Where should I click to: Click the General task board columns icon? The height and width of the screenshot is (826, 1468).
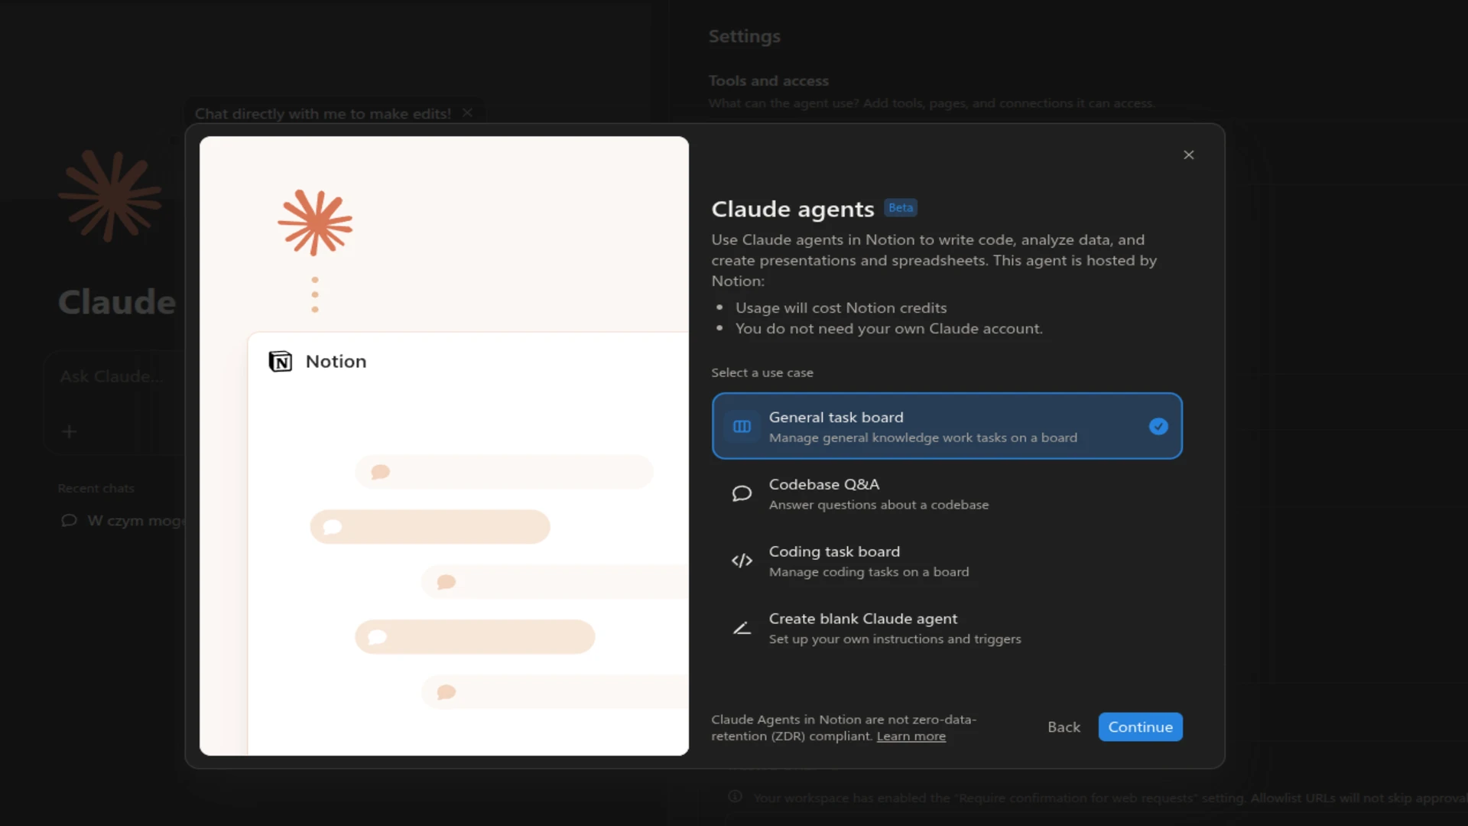coord(742,426)
